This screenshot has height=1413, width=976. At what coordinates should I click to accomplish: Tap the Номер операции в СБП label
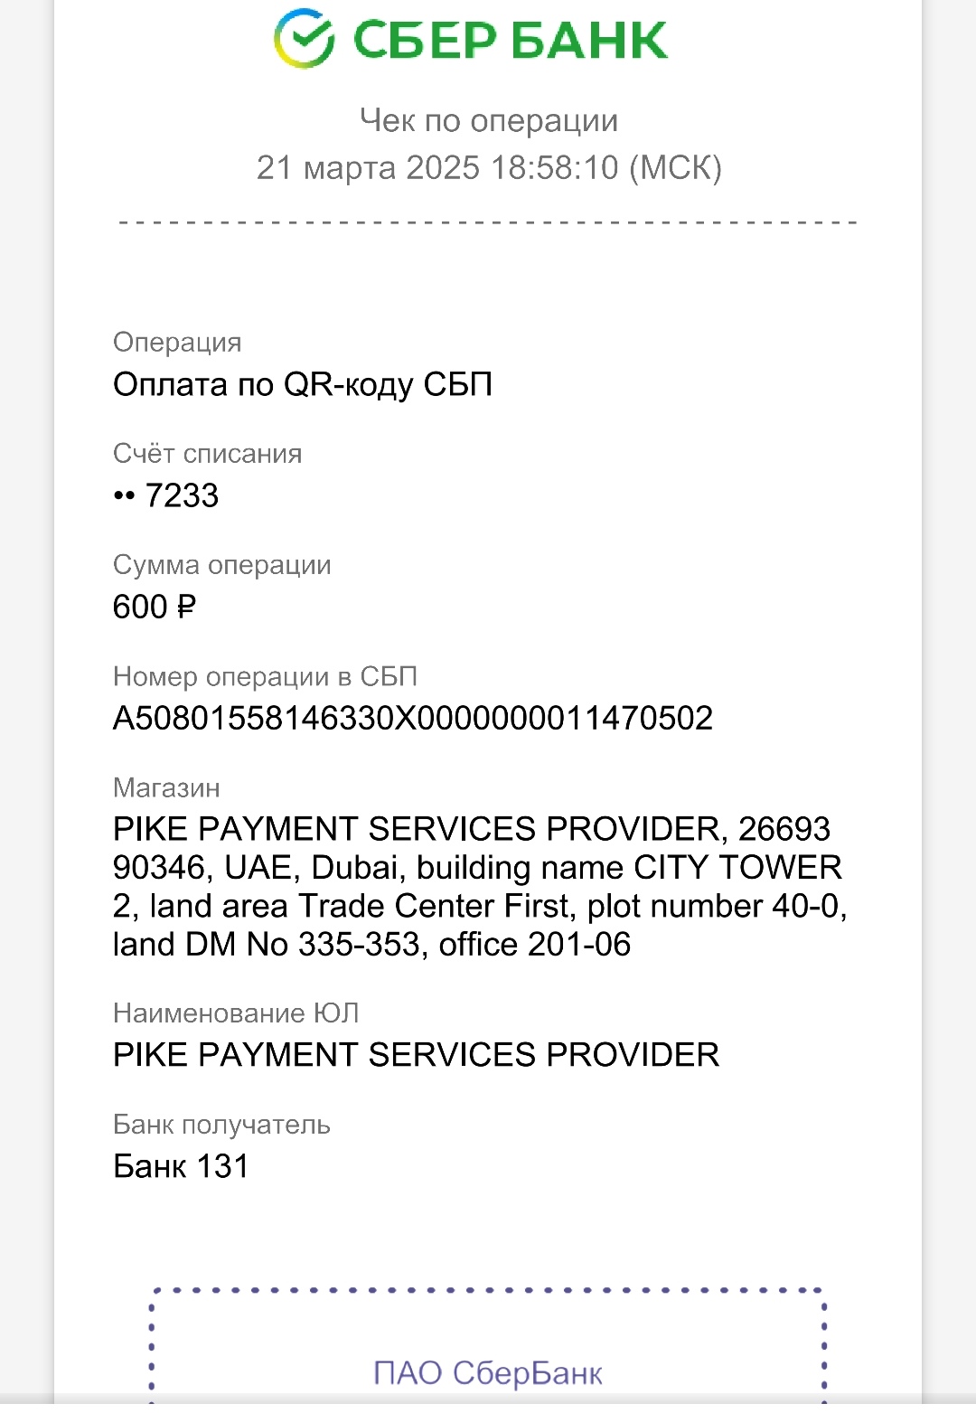click(x=265, y=676)
